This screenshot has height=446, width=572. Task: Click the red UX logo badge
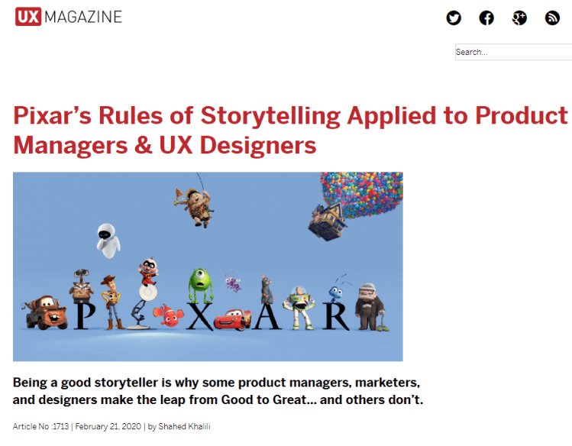click(x=28, y=17)
